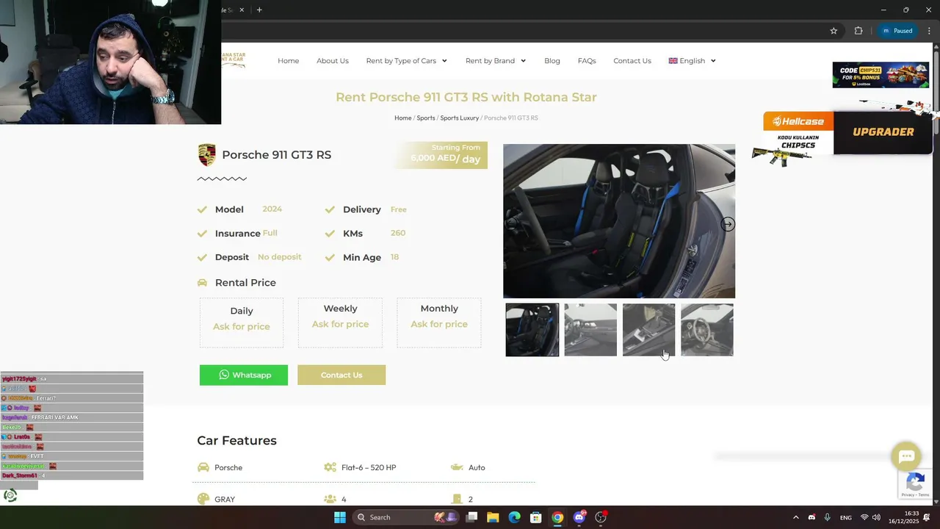
Task: Open Discord from the taskbar
Action: (x=579, y=517)
